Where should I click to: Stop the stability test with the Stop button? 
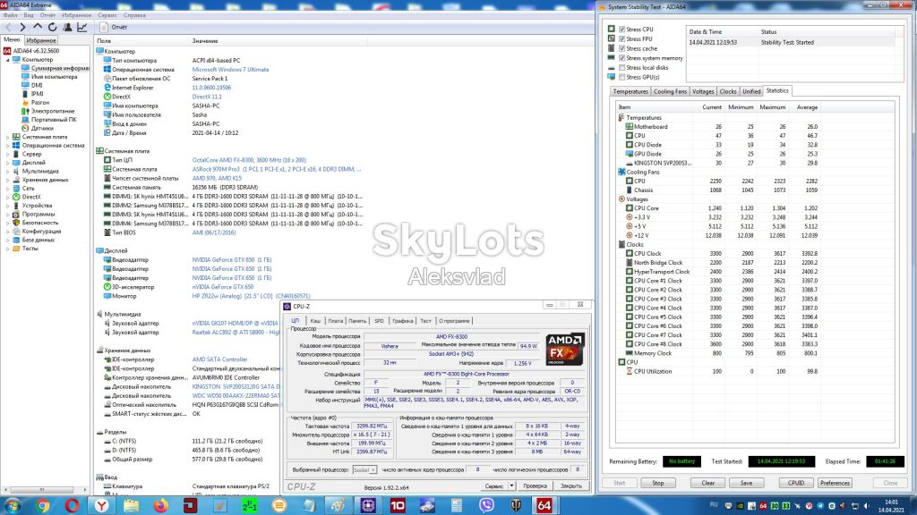[x=658, y=483]
